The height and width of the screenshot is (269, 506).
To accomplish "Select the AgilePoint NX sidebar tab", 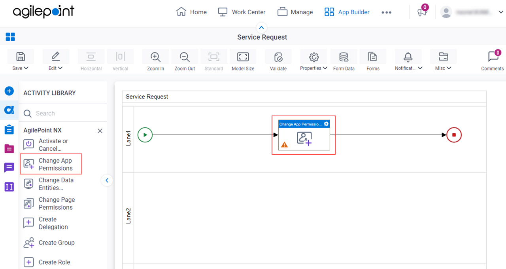I will [x=9, y=110].
